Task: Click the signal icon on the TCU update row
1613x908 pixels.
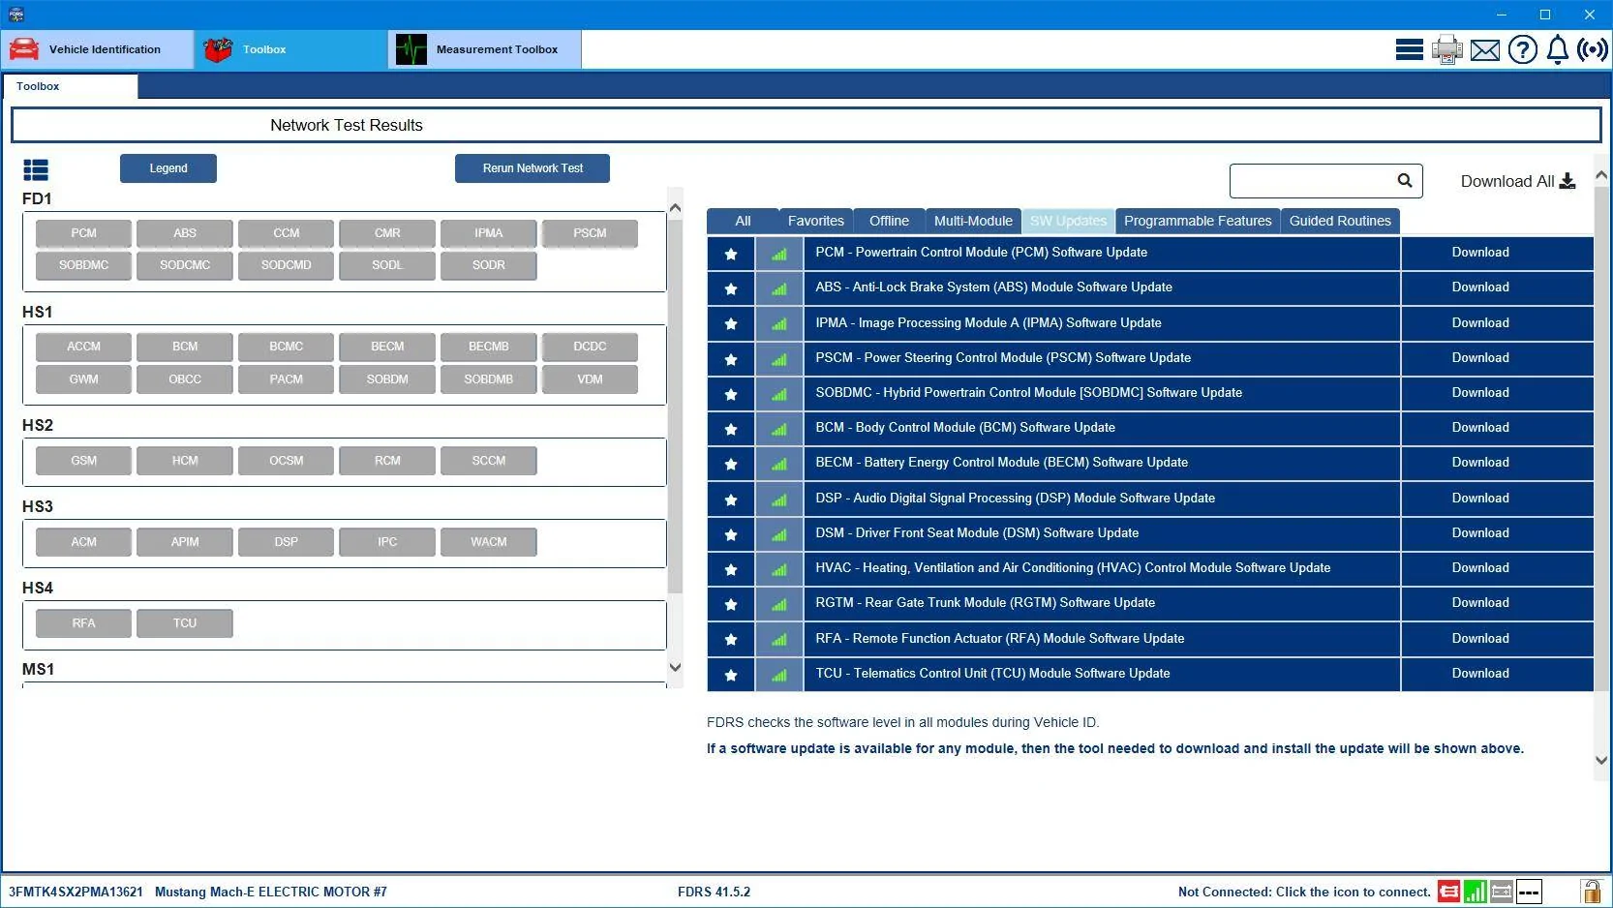Action: 779,675
